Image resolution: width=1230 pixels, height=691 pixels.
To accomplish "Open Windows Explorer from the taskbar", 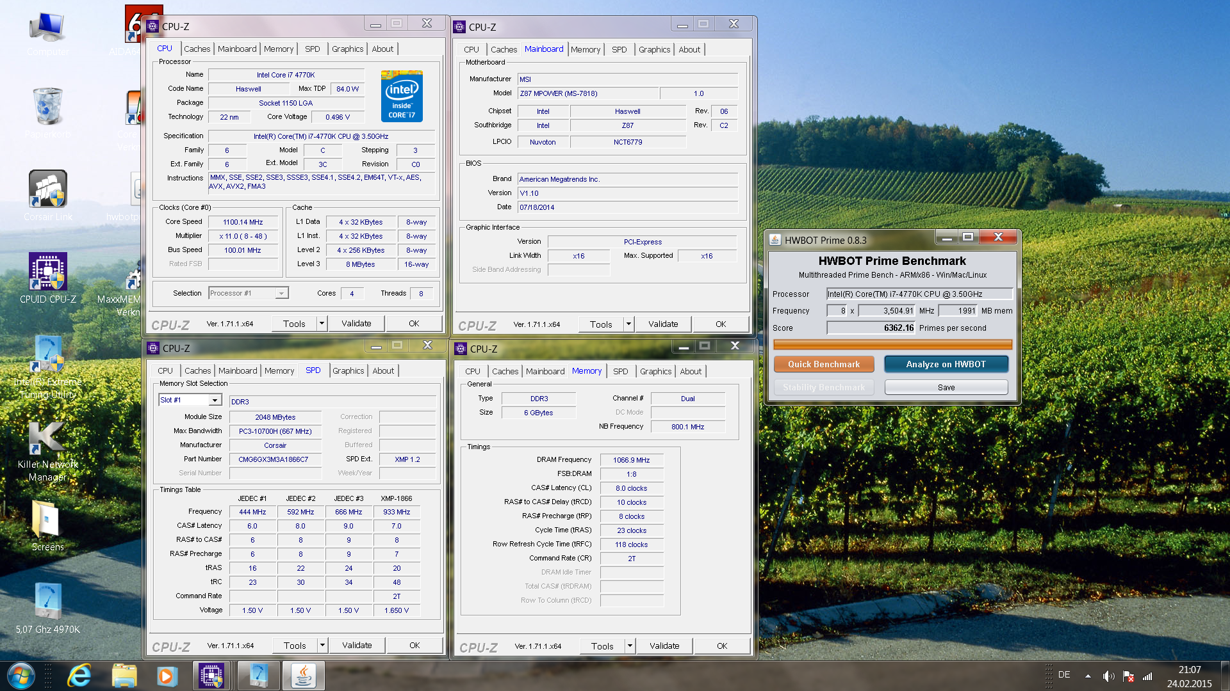I will [x=124, y=676].
